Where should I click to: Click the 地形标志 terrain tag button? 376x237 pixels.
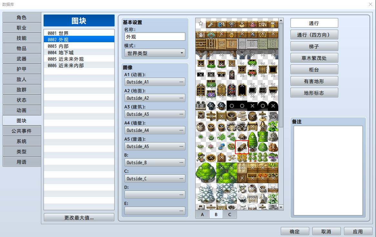(314, 93)
